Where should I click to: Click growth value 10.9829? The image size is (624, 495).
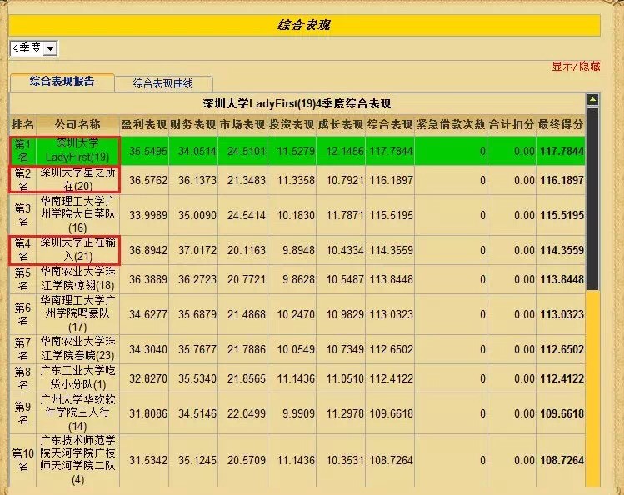[x=345, y=314]
